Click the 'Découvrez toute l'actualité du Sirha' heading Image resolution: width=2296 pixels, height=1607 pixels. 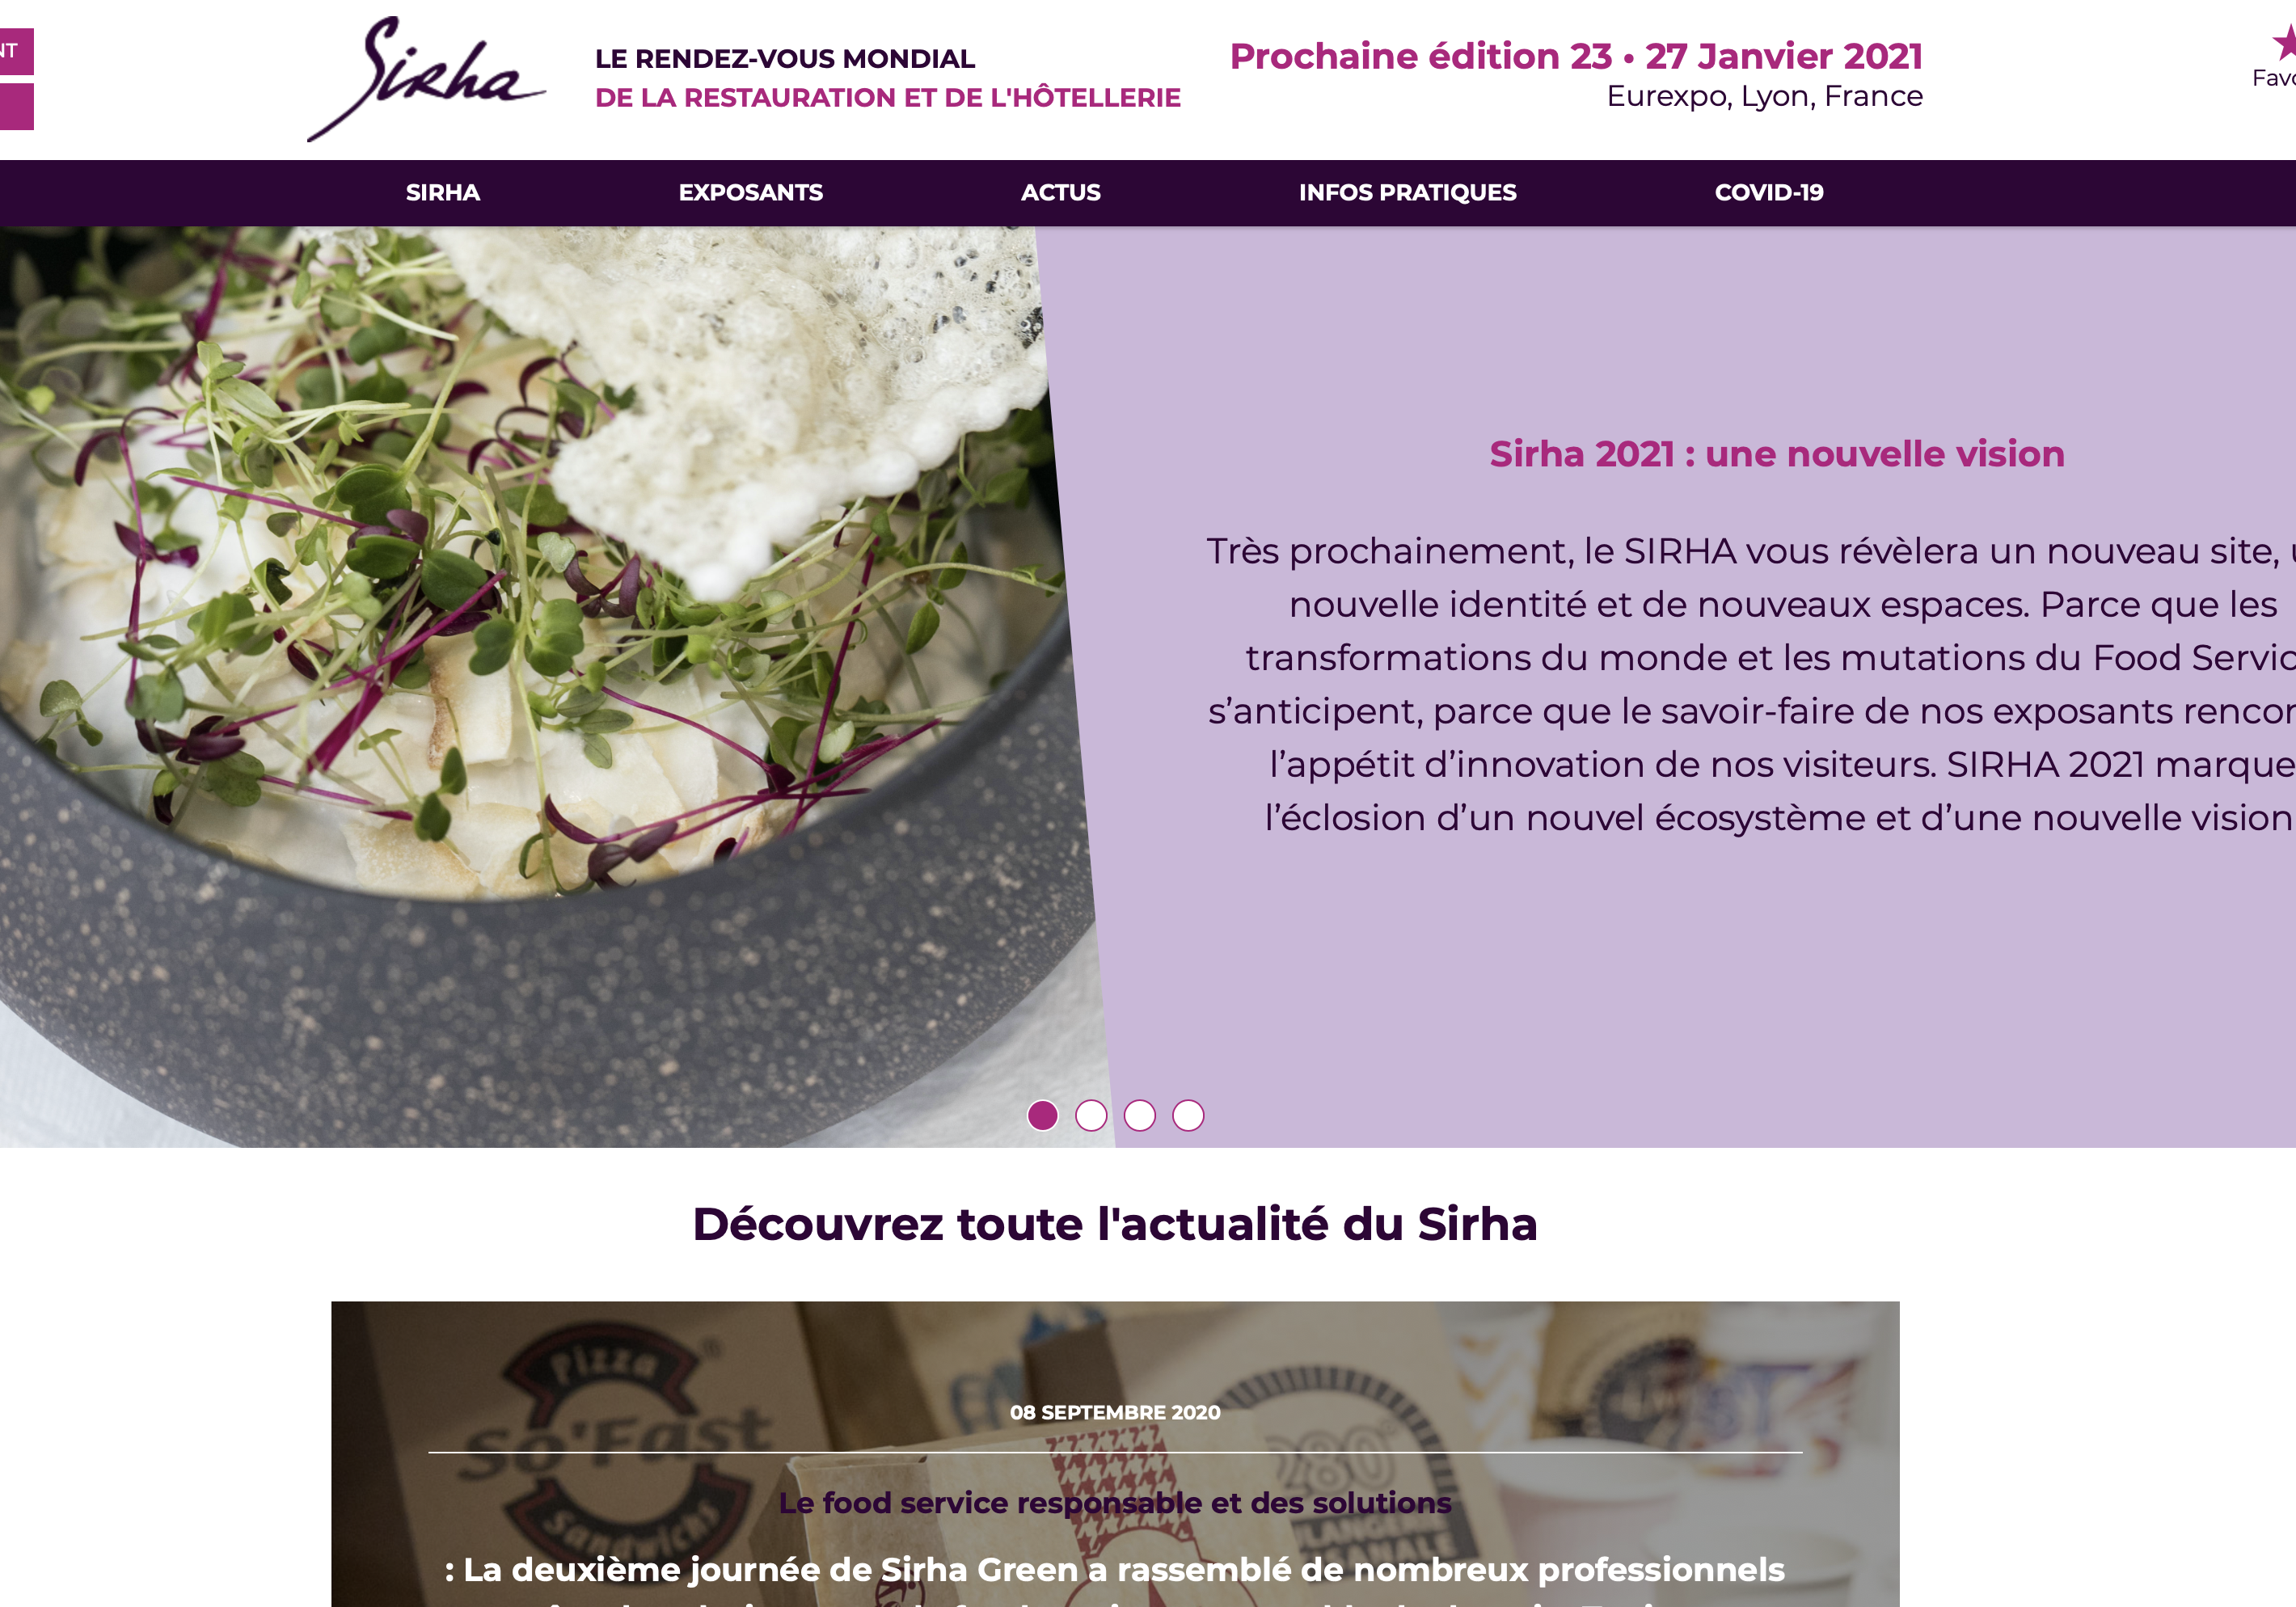pos(1115,1224)
